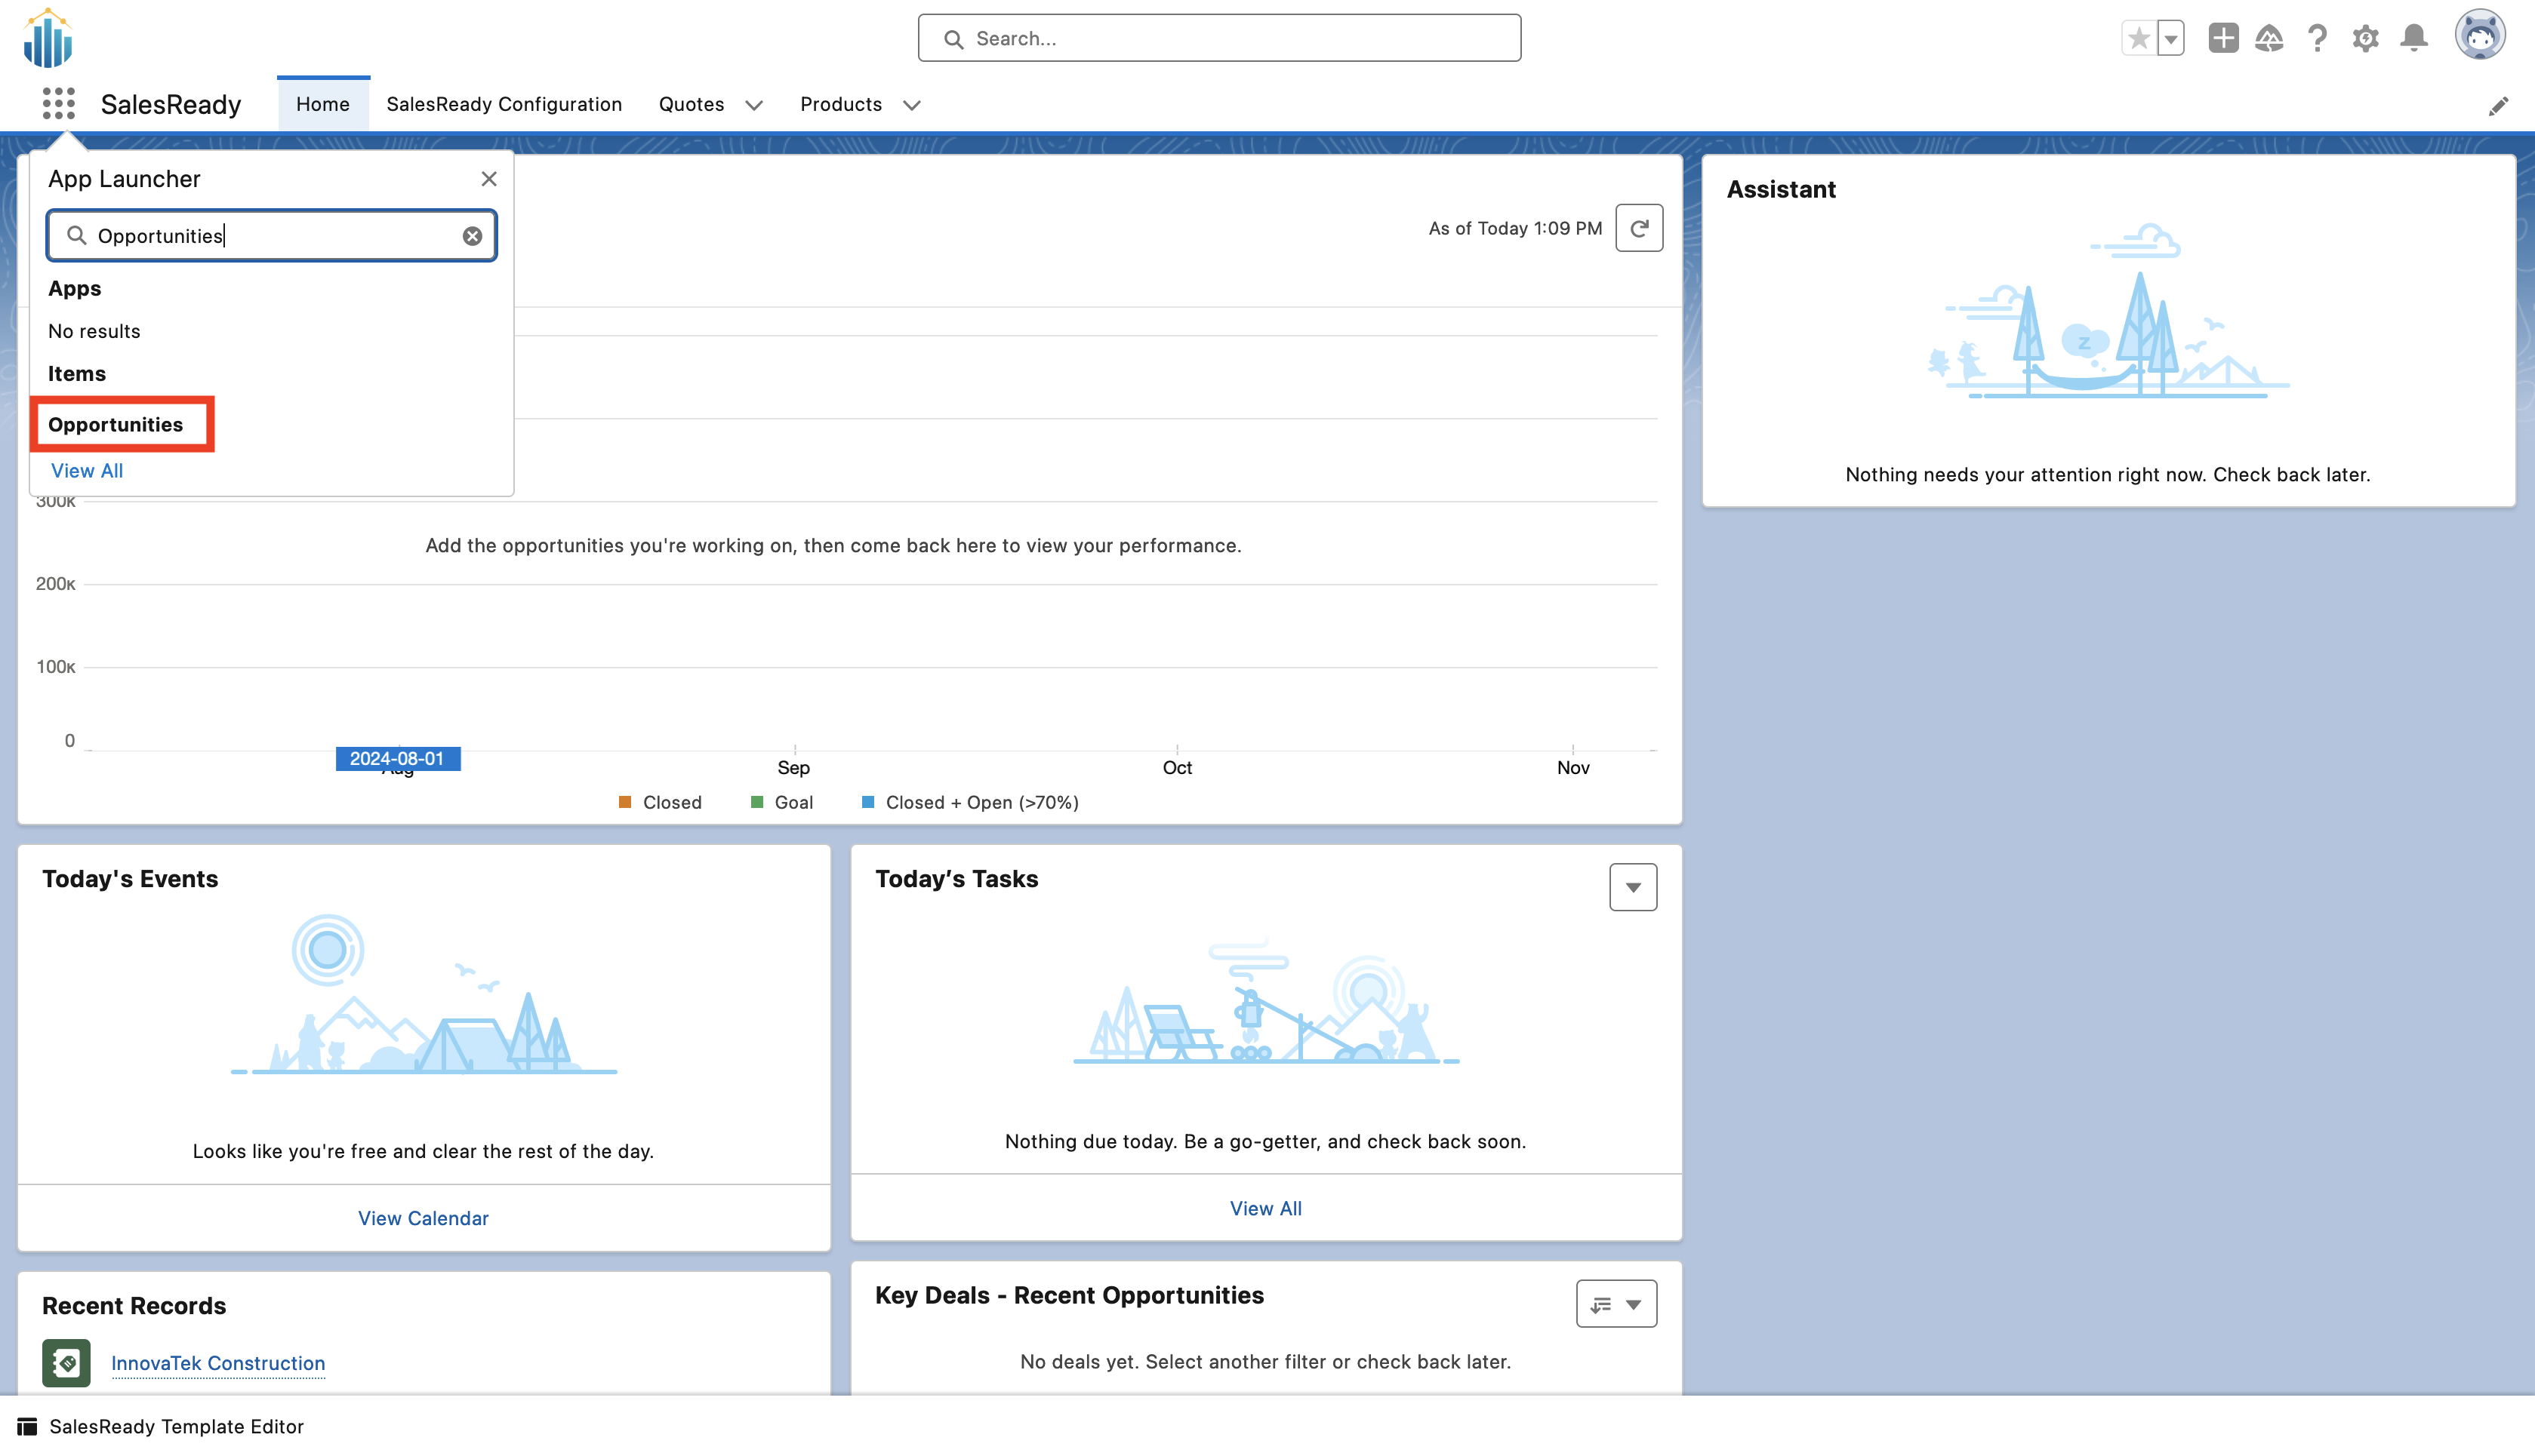
Task: Switch to the SalesReady Configuration tab
Action: [504, 104]
